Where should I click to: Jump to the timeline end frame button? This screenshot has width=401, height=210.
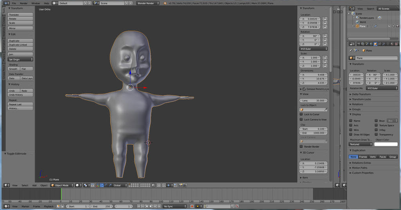(159, 206)
